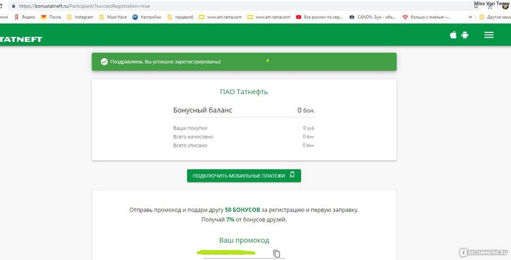This screenshot has height=260, width=511.
Task: Click the 7% green text
Action: tap(230, 219)
